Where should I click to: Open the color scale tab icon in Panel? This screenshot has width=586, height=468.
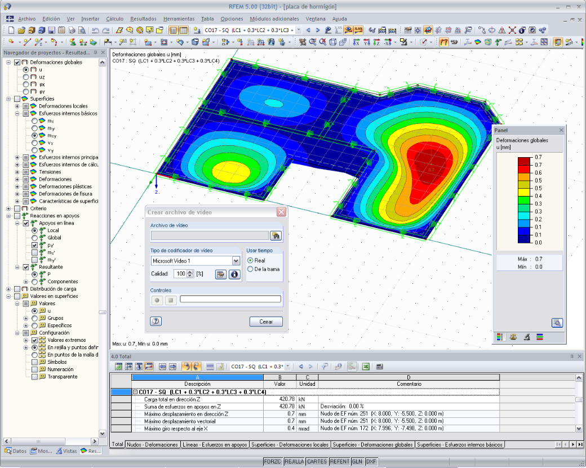coord(499,337)
